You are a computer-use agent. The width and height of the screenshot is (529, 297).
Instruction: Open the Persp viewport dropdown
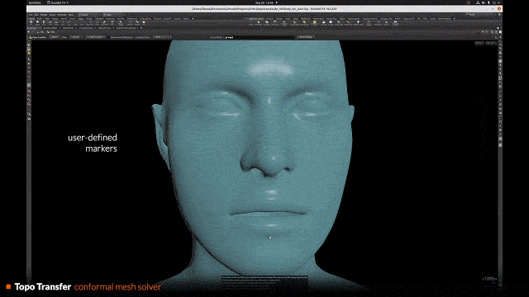479,43
